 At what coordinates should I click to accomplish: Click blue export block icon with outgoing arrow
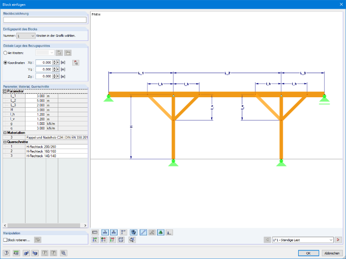tap(26, 253)
